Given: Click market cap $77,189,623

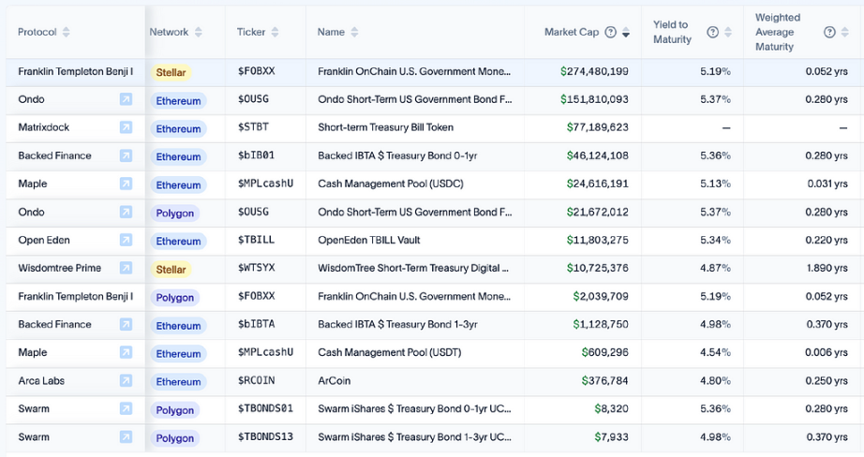Looking at the screenshot, I should point(597,127).
